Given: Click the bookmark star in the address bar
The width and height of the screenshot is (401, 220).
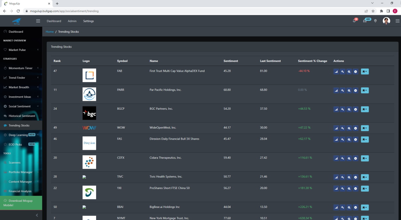Looking at the screenshot, I should click(x=373, y=11).
